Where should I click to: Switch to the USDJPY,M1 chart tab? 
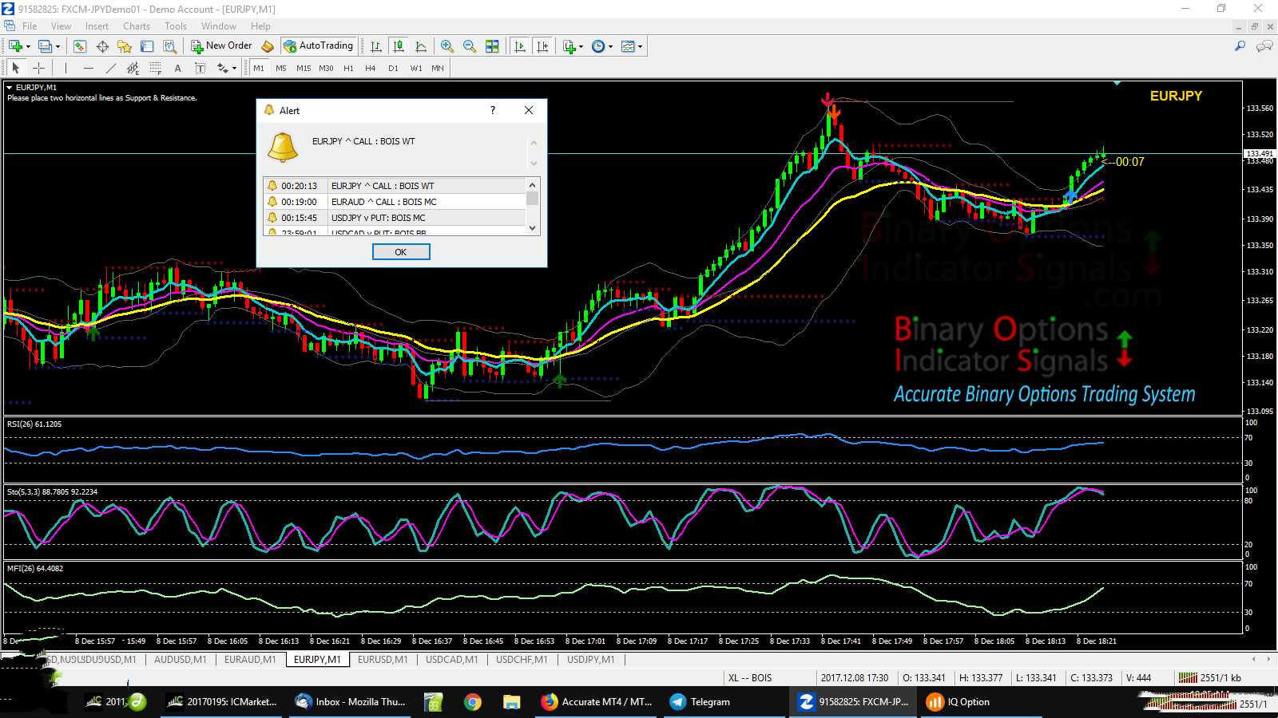(591, 660)
